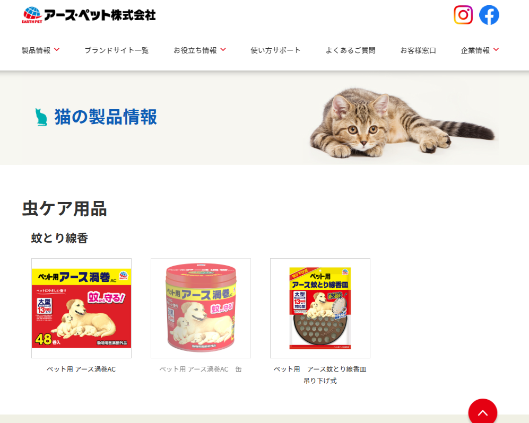Open the Facebook icon link
529x423 pixels.
point(489,15)
